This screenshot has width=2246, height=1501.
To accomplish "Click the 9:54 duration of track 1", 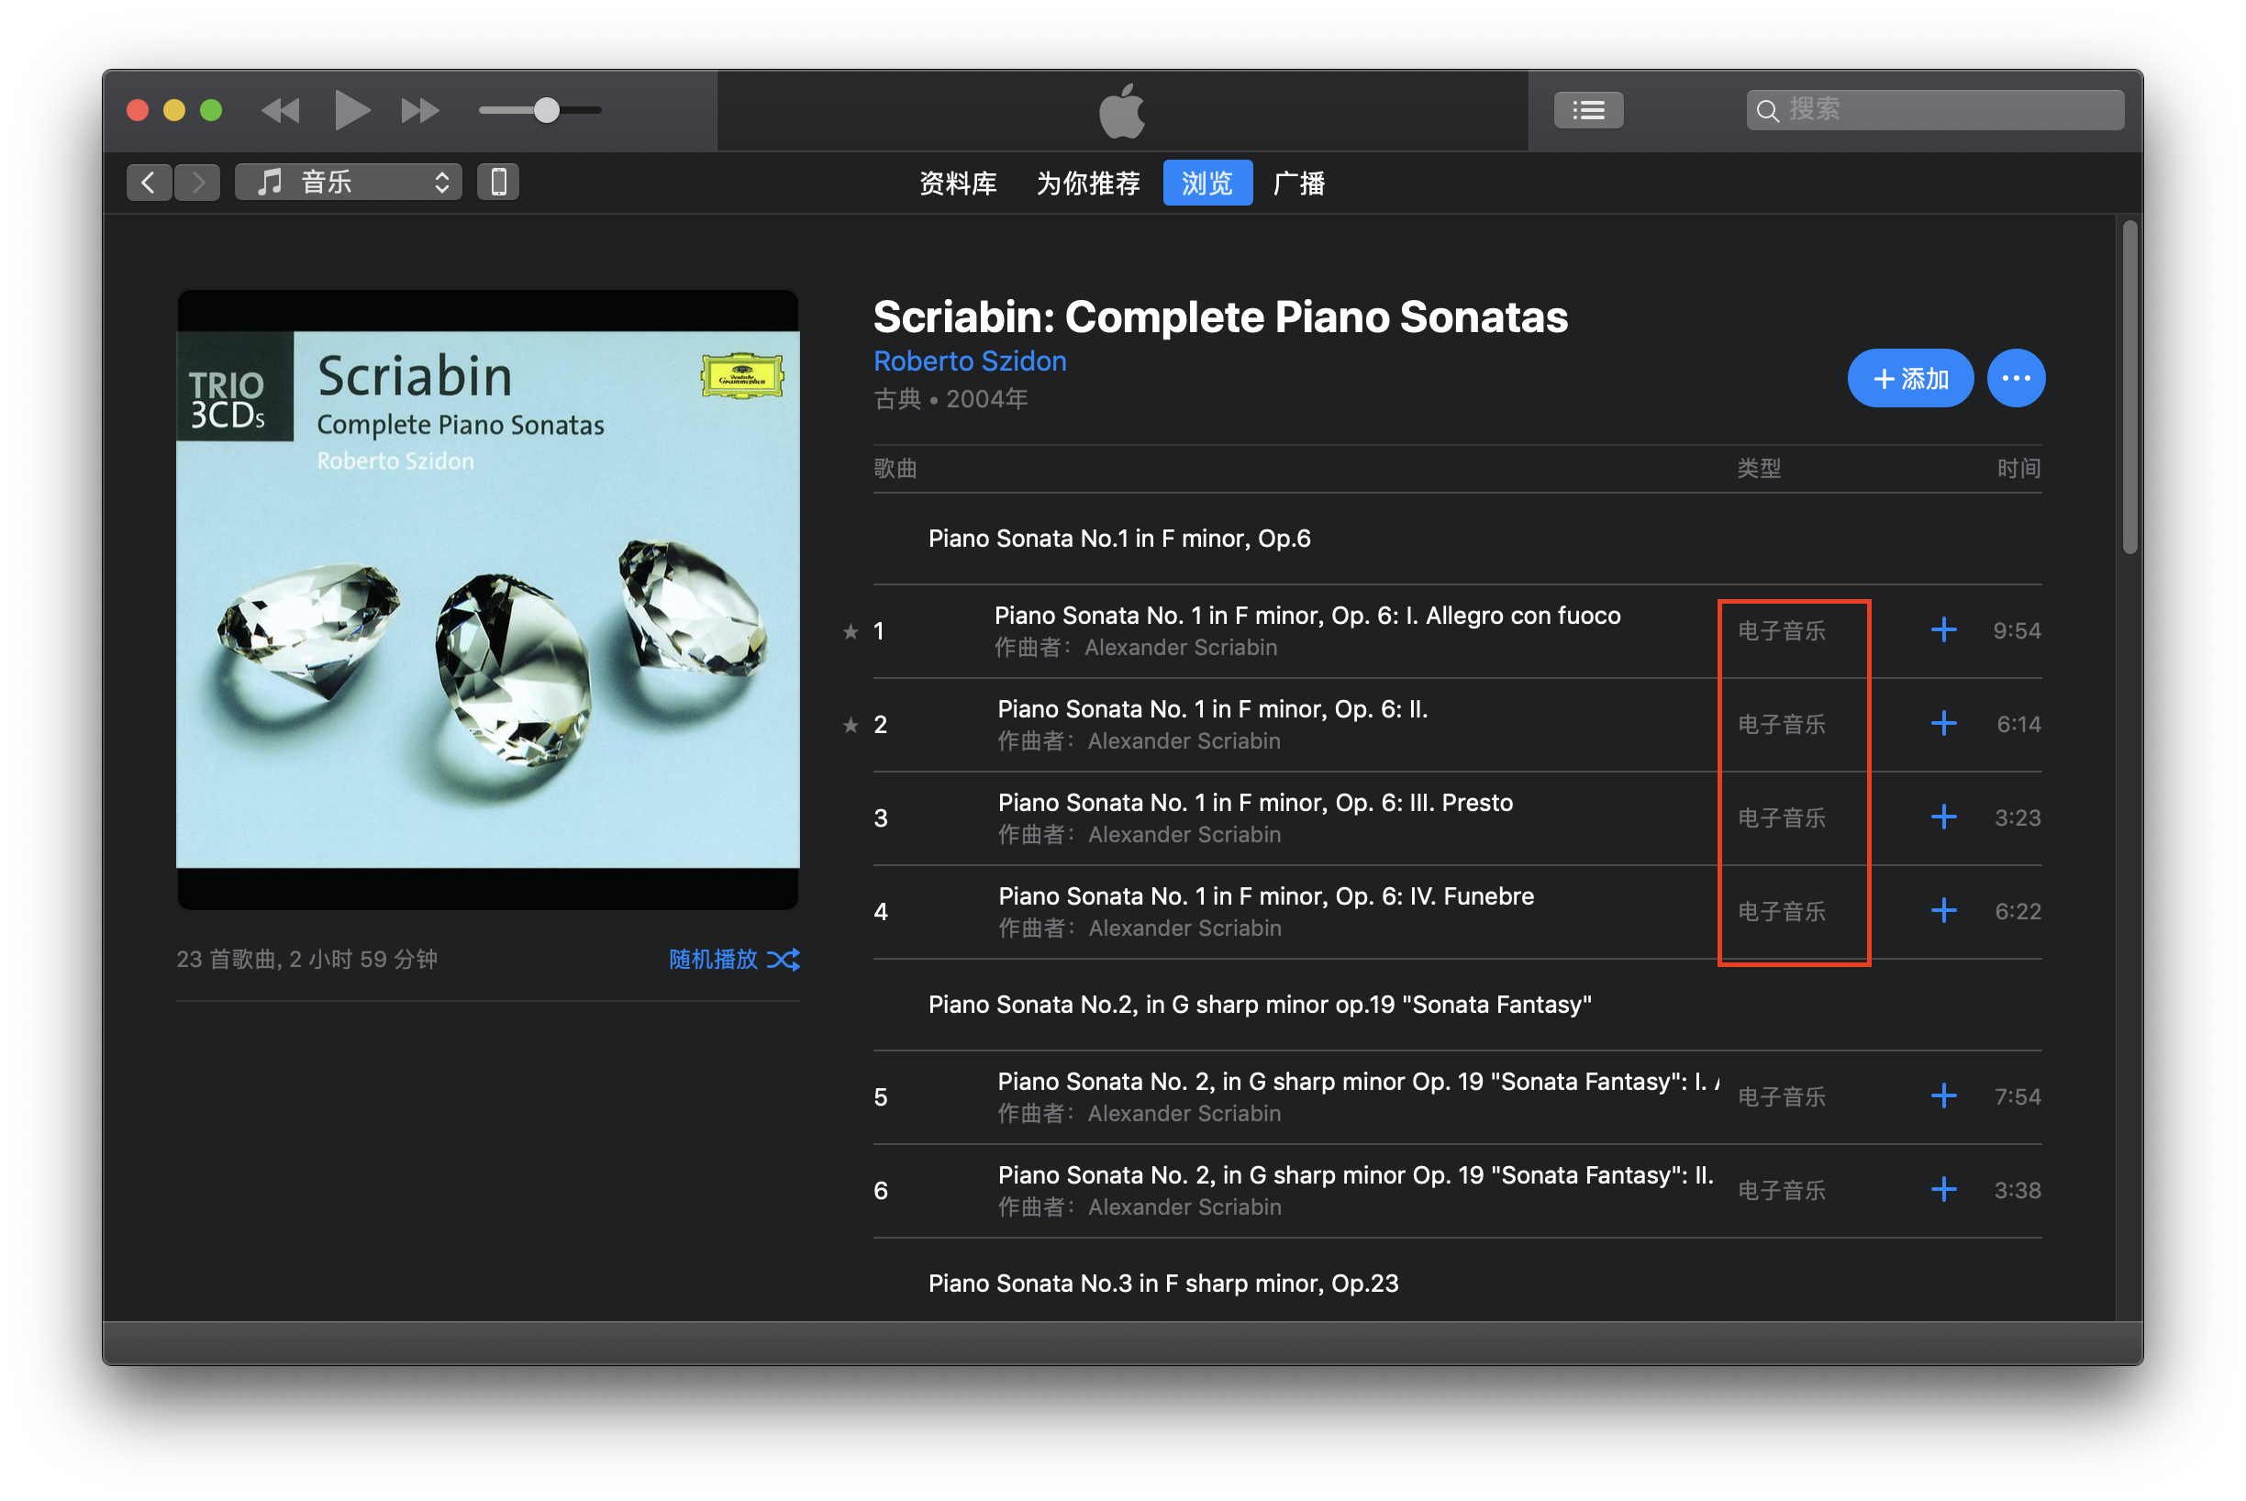I will point(2017,632).
